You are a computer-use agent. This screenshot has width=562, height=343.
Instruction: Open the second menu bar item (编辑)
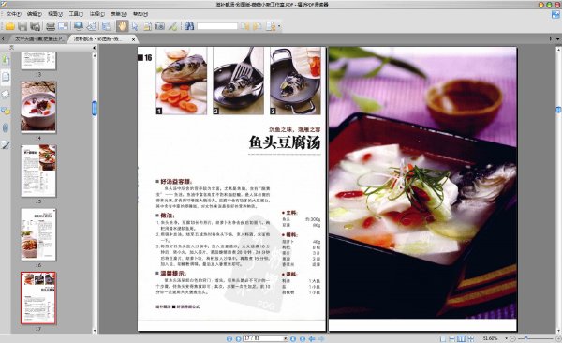35,14
